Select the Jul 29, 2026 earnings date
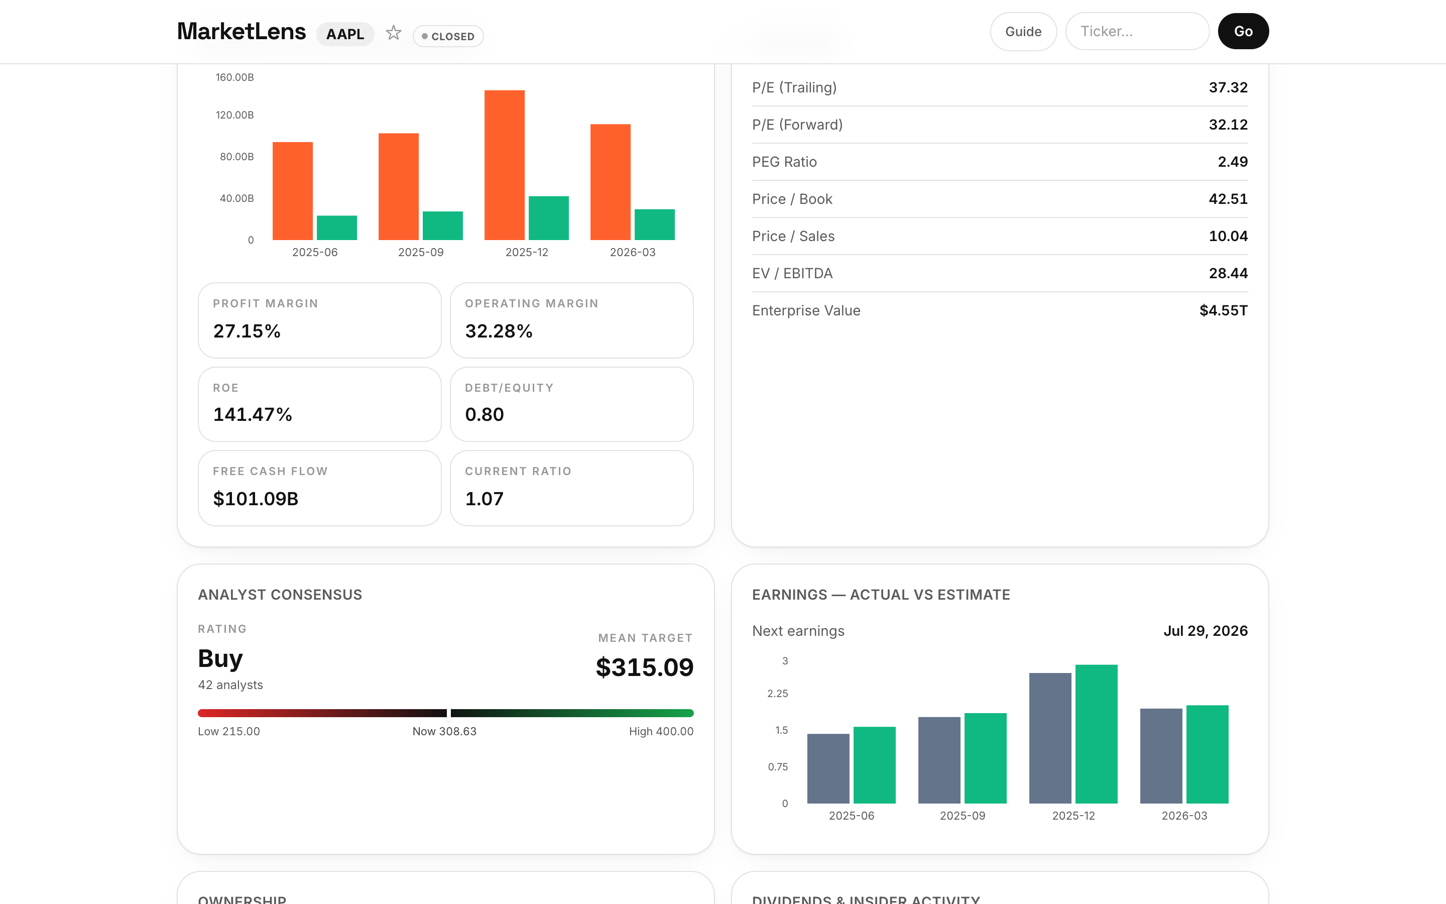Screen dimensions: 1446x904 [1205, 631]
